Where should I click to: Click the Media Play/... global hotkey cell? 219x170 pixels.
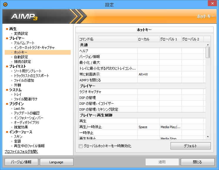point(171,127)
